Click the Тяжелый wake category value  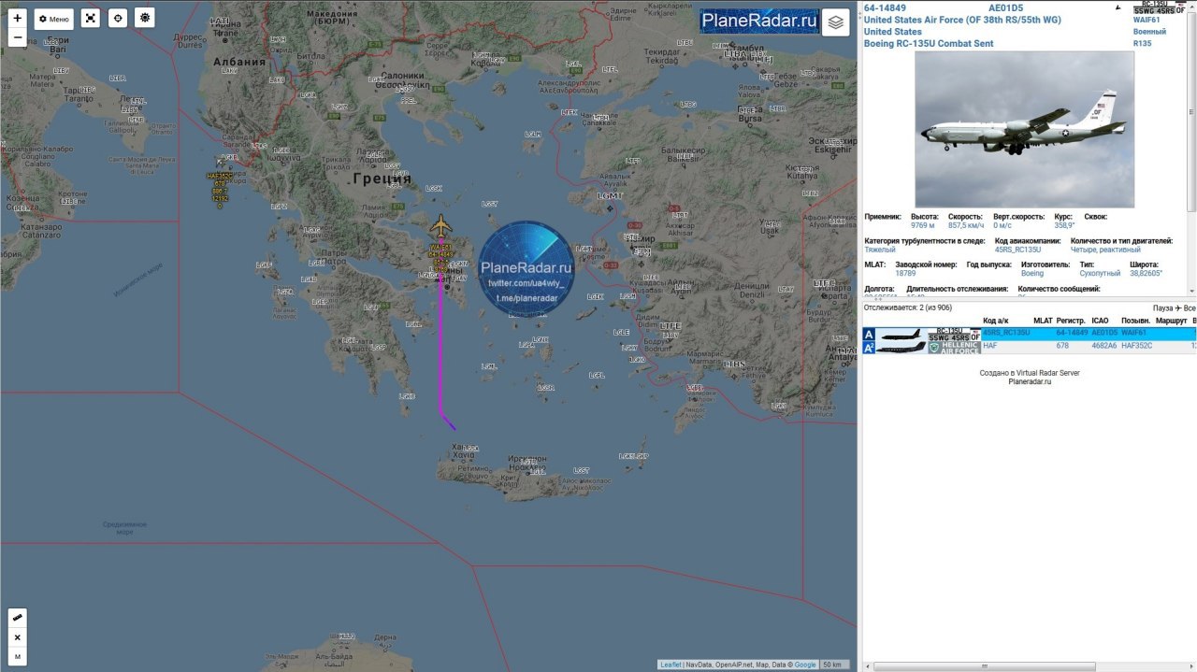(x=880, y=250)
